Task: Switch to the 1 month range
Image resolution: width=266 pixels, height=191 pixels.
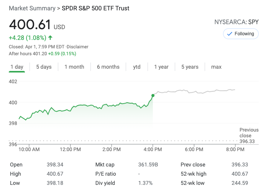Action: (74, 67)
